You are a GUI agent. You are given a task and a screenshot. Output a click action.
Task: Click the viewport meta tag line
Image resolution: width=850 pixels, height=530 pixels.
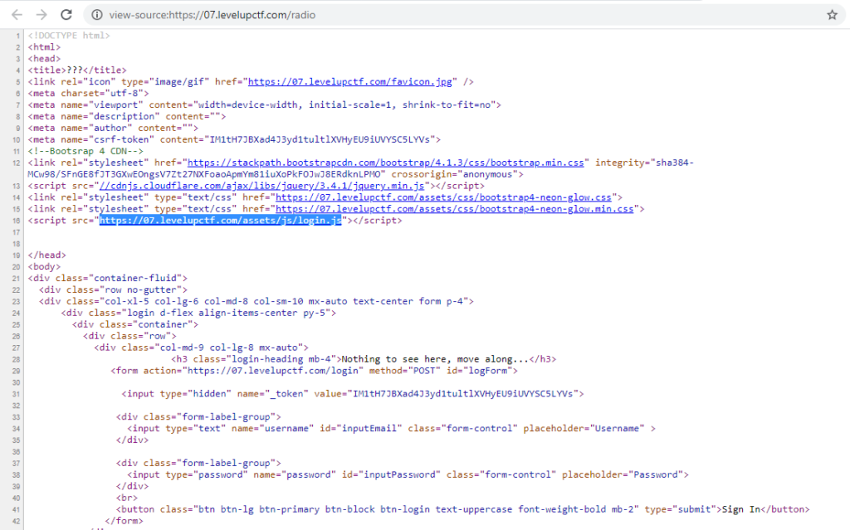[x=265, y=105]
